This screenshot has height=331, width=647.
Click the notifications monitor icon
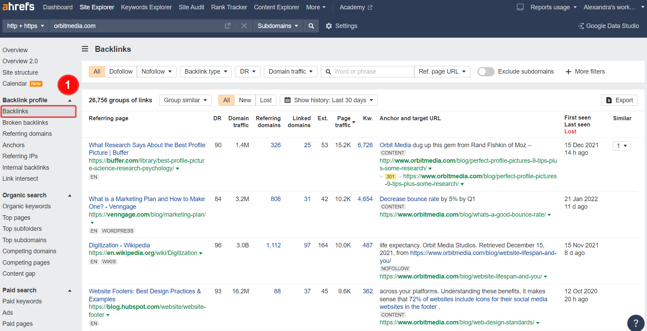520,7
